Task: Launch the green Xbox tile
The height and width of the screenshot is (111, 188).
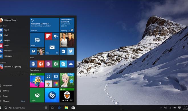Action: point(37,95)
